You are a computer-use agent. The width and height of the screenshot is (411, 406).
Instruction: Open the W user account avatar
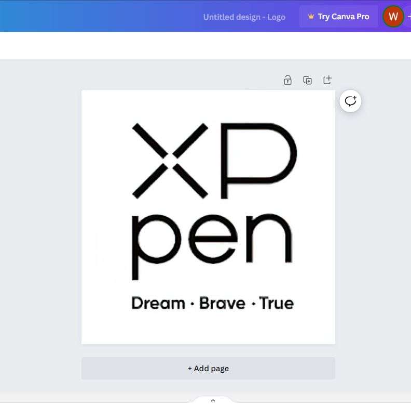click(393, 17)
